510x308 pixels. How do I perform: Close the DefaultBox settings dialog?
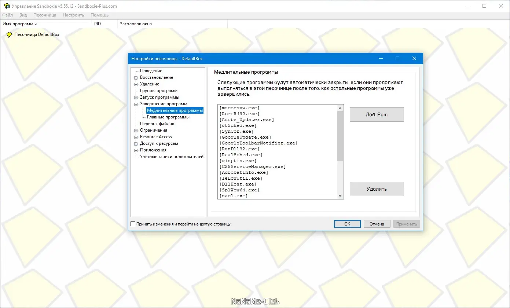pos(414,58)
